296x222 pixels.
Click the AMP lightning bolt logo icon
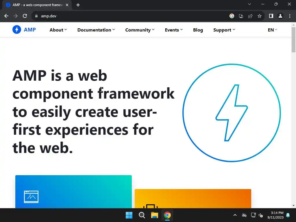(x=16, y=30)
